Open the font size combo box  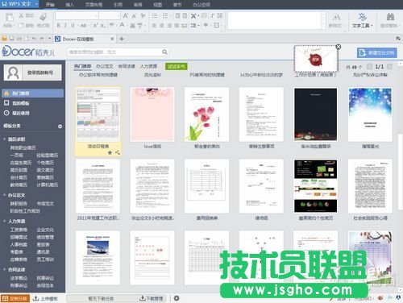110,16
